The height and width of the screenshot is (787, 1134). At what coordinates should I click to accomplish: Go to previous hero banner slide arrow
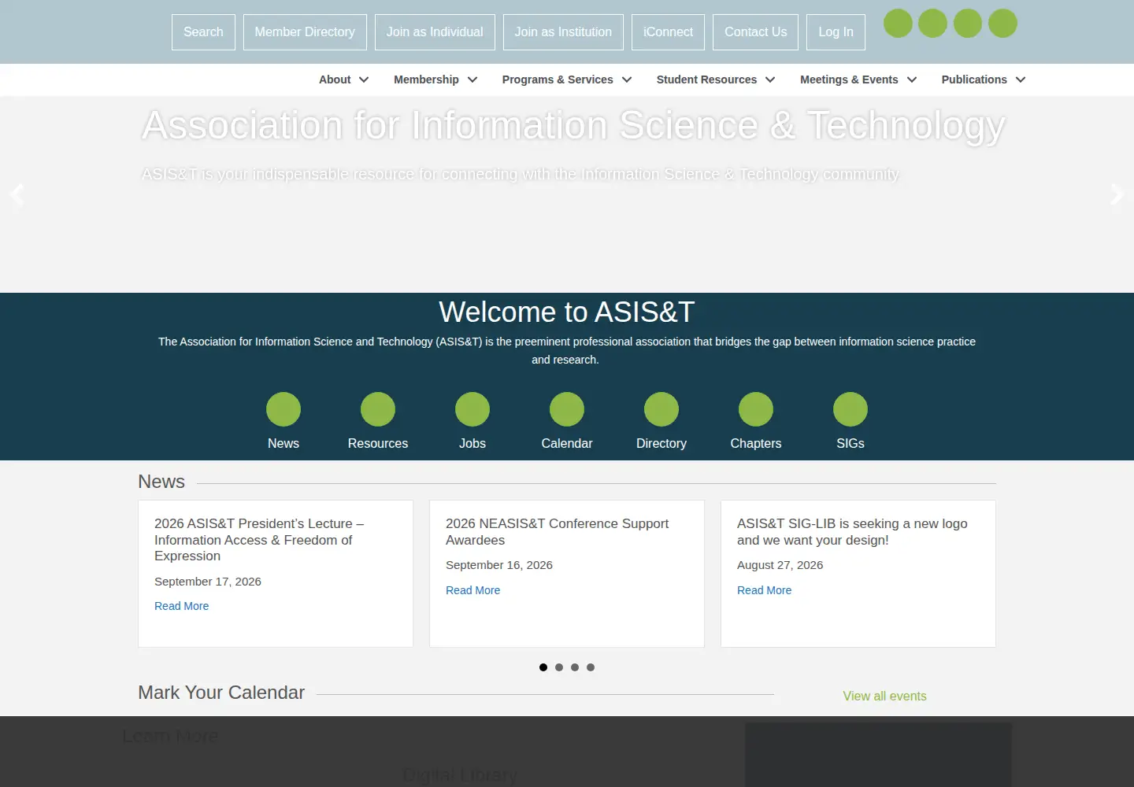[17, 194]
